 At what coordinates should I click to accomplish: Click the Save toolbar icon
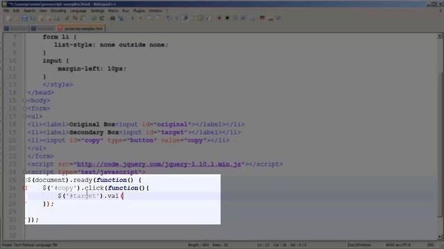25,19
